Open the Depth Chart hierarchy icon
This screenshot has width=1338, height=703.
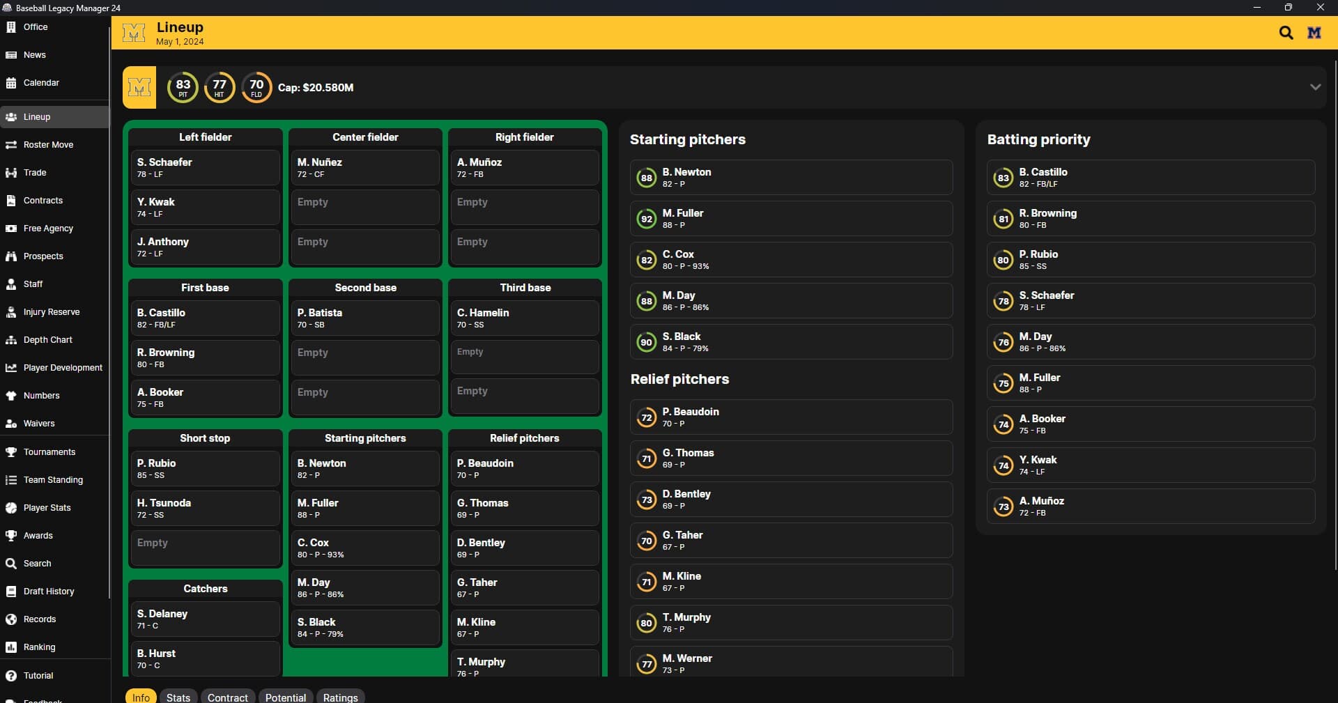click(x=11, y=340)
